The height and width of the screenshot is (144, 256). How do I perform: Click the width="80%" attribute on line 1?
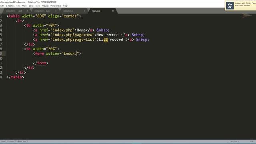(x=34, y=16)
